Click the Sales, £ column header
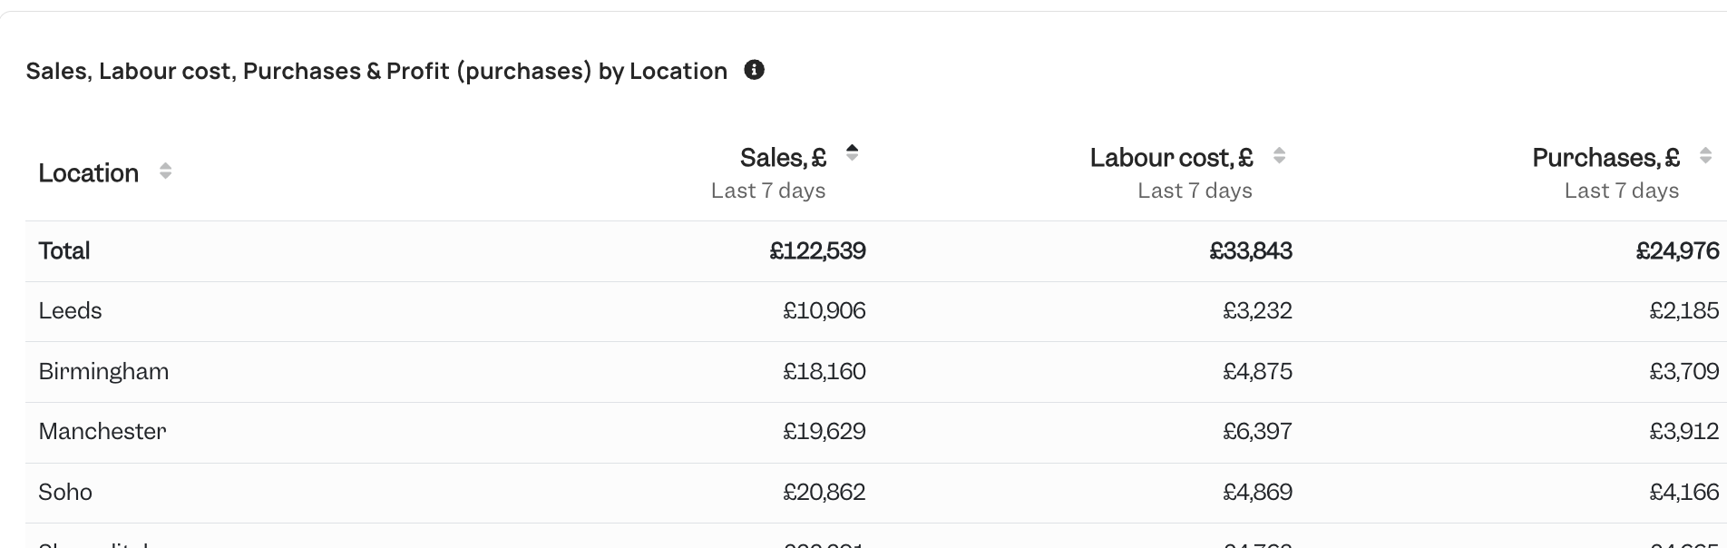 (x=783, y=158)
